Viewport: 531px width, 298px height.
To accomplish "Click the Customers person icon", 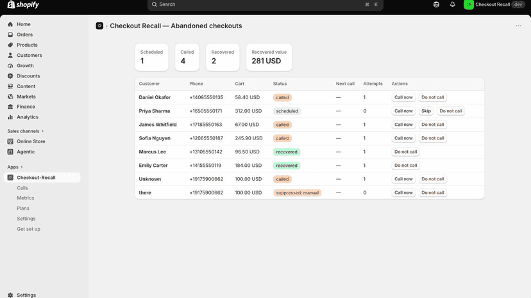I will [x=10, y=55].
